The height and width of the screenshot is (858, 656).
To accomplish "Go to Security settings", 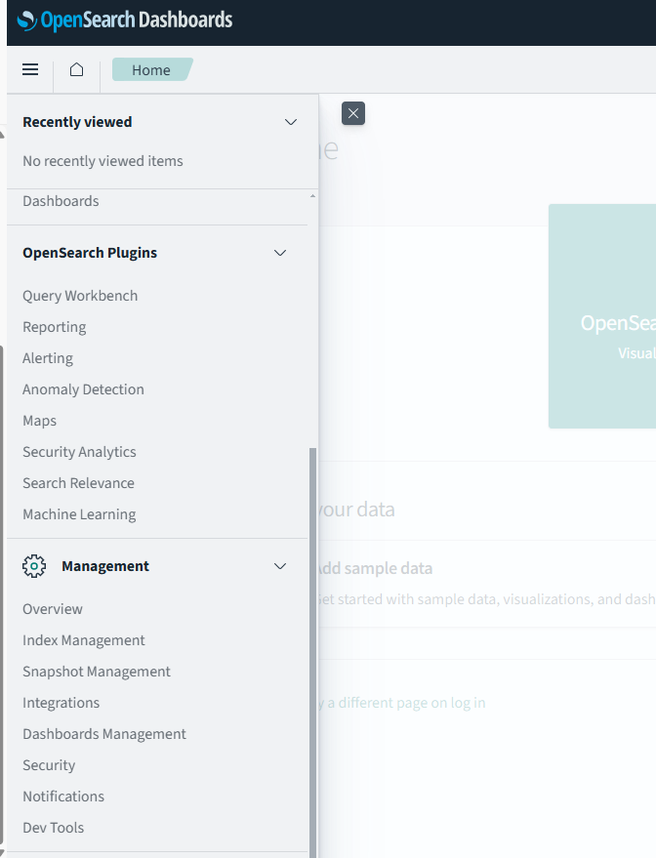I will click(x=49, y=764).
